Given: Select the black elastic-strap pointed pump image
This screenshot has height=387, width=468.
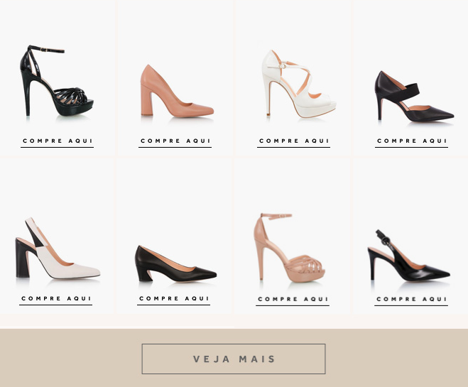Looking at the screenshot, I should coord(415,96).
